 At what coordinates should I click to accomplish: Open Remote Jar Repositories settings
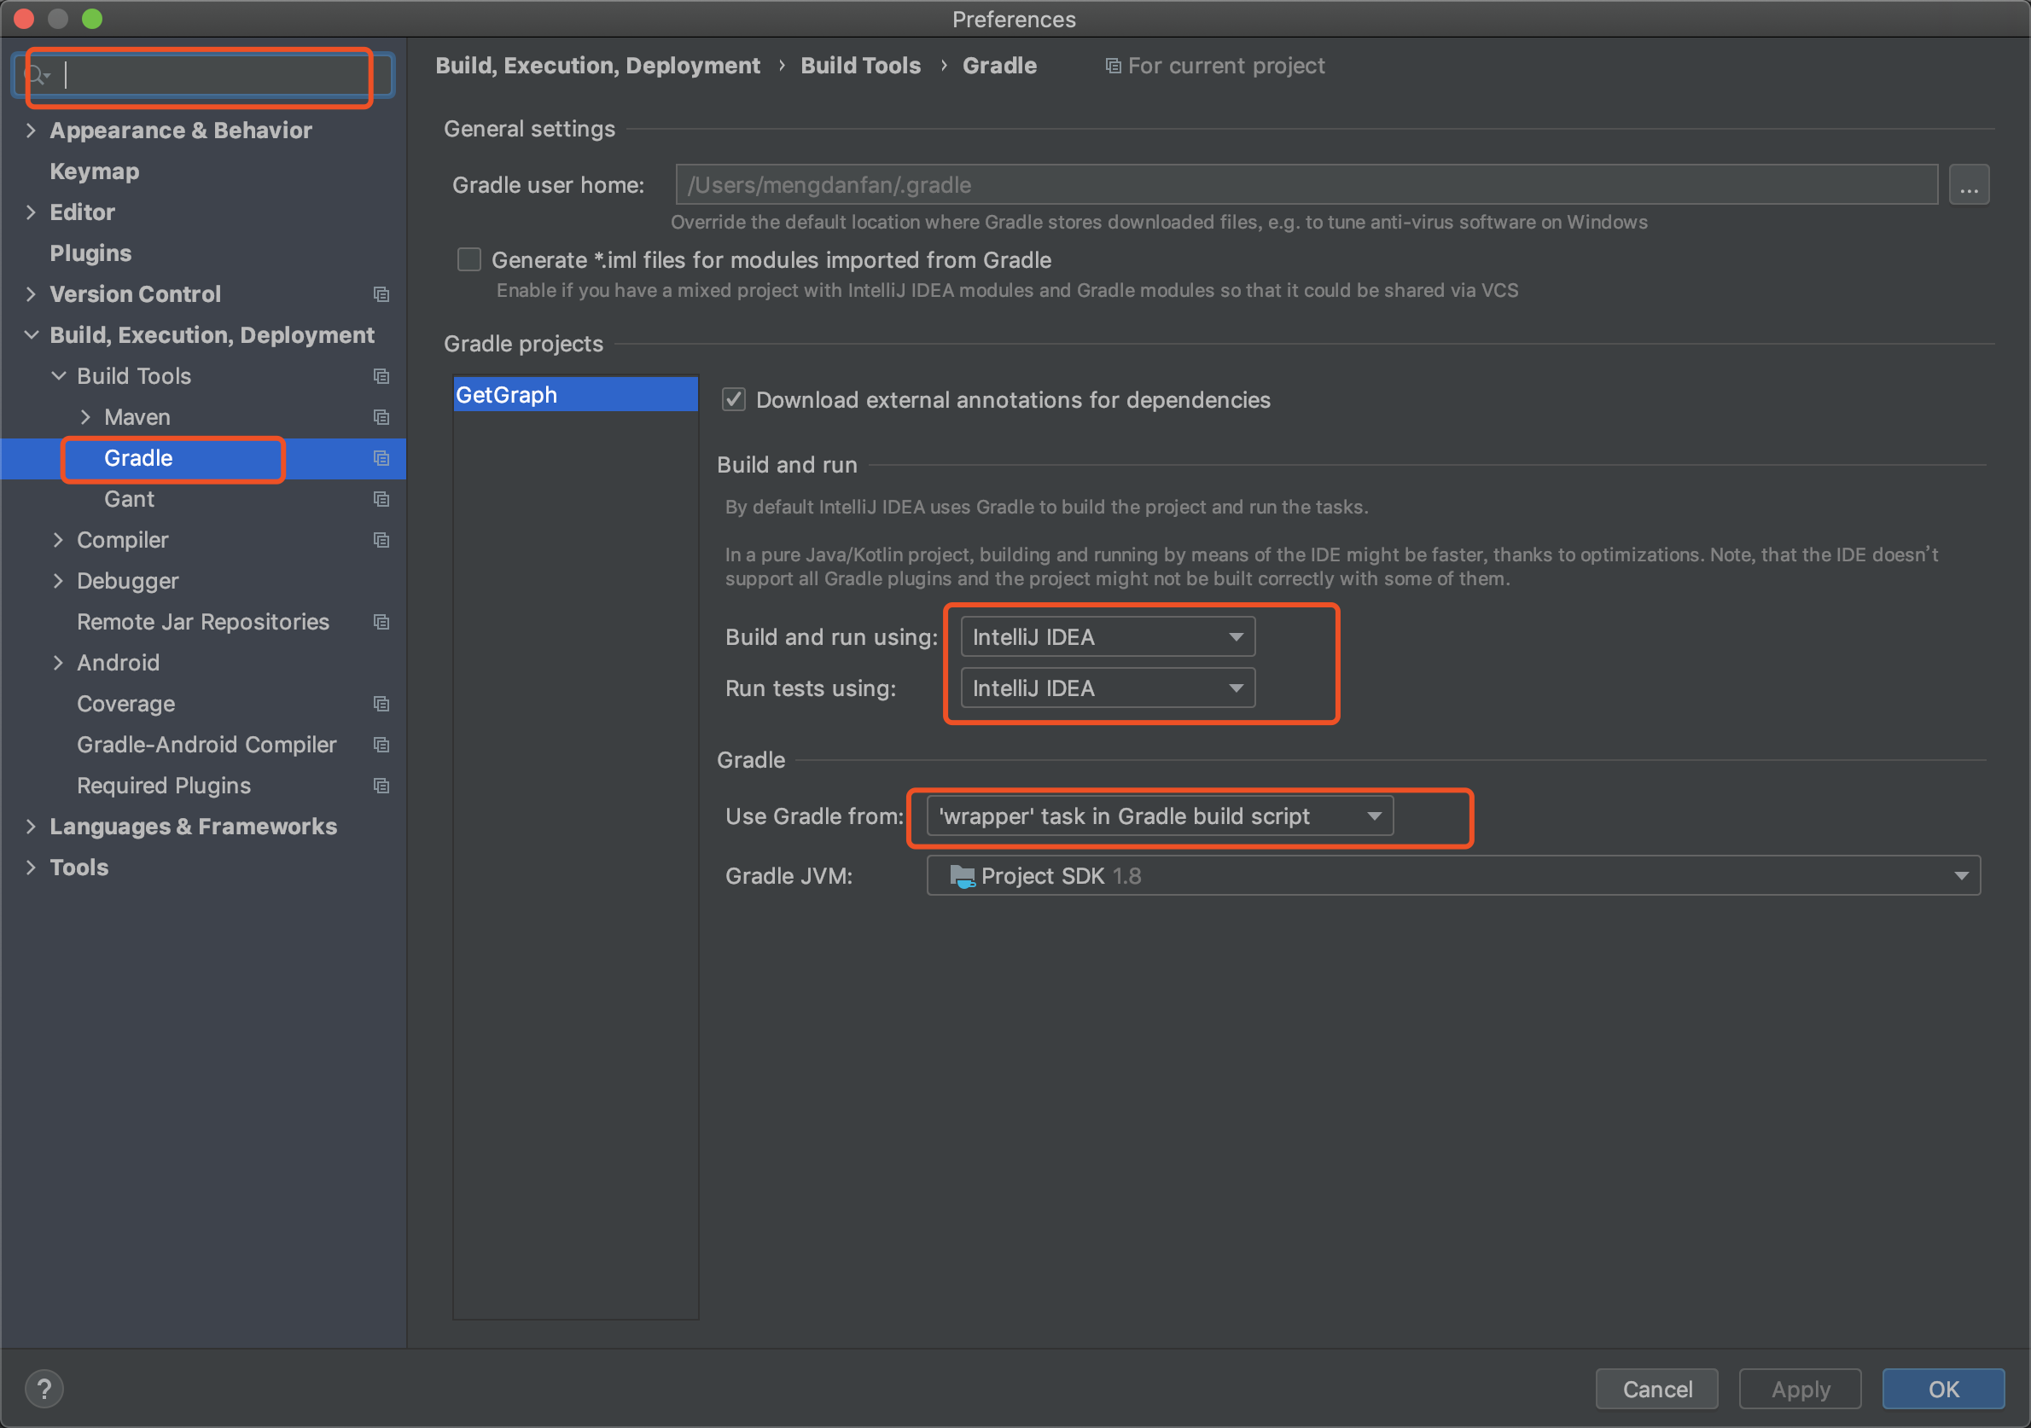202,623
